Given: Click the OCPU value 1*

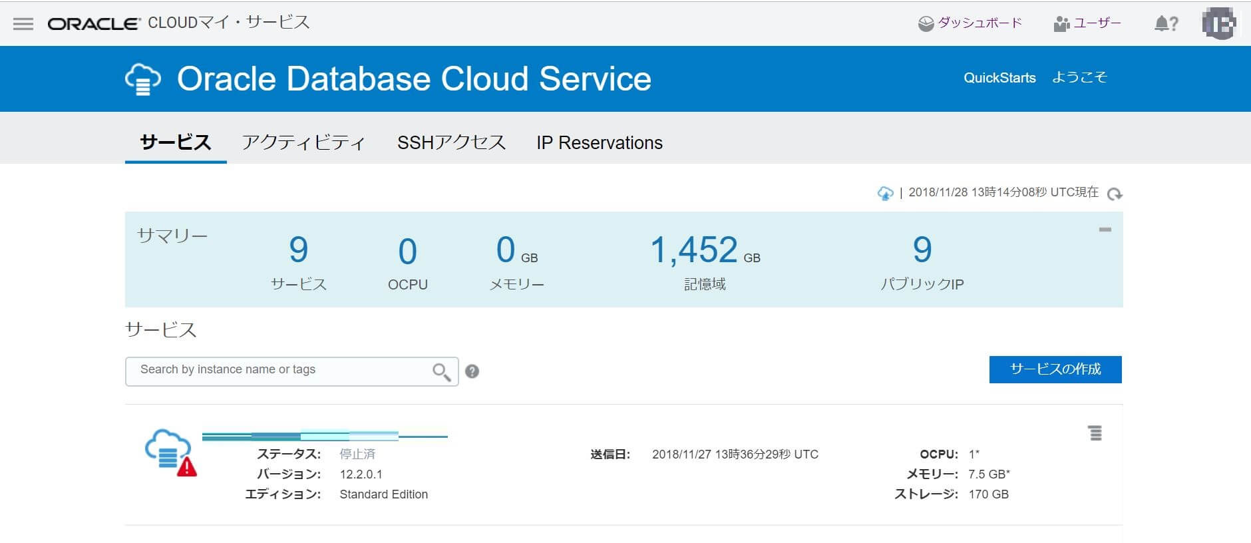Looking at the screenshot, I should pyautogui.click(x=974, y=454).
